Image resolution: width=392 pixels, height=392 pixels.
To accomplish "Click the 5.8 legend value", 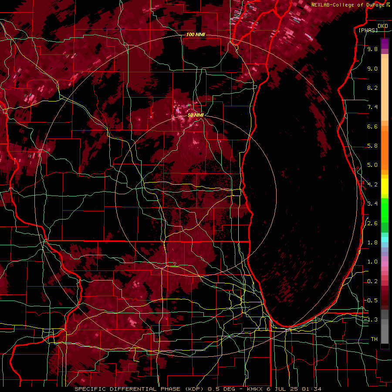I will click(x=372, y=146).
